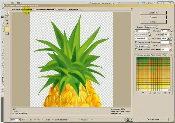This screenshot has height=123, width=175.
Task: Open the zoom level dropdown arrow
Action: click(x=19, y=120)
